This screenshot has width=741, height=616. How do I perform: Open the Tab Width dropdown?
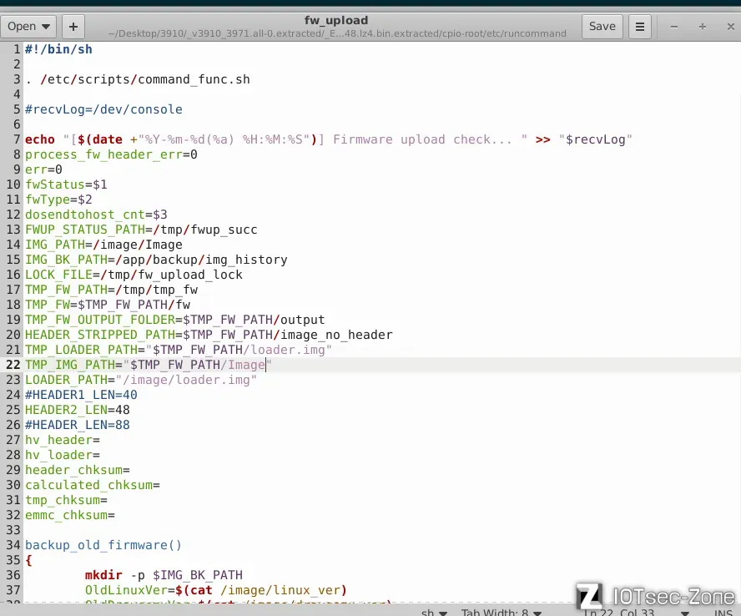click(501, 611)
